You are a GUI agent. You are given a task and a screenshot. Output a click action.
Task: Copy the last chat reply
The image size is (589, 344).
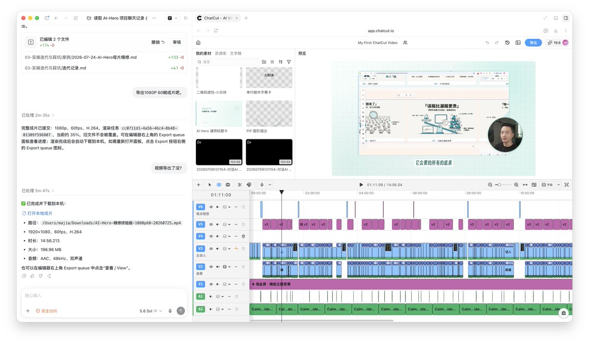24,276
